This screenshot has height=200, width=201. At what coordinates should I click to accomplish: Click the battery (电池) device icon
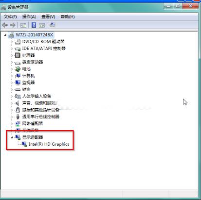18,69
